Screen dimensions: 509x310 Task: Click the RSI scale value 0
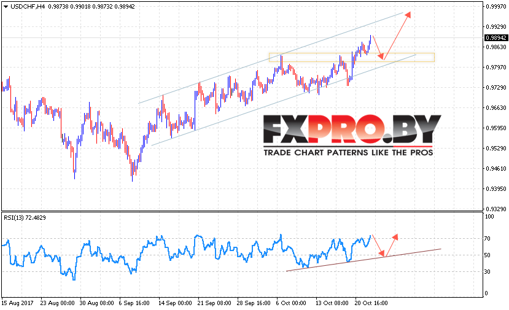(x=486, y=293)
